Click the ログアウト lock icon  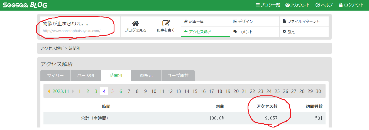(341, 5)
